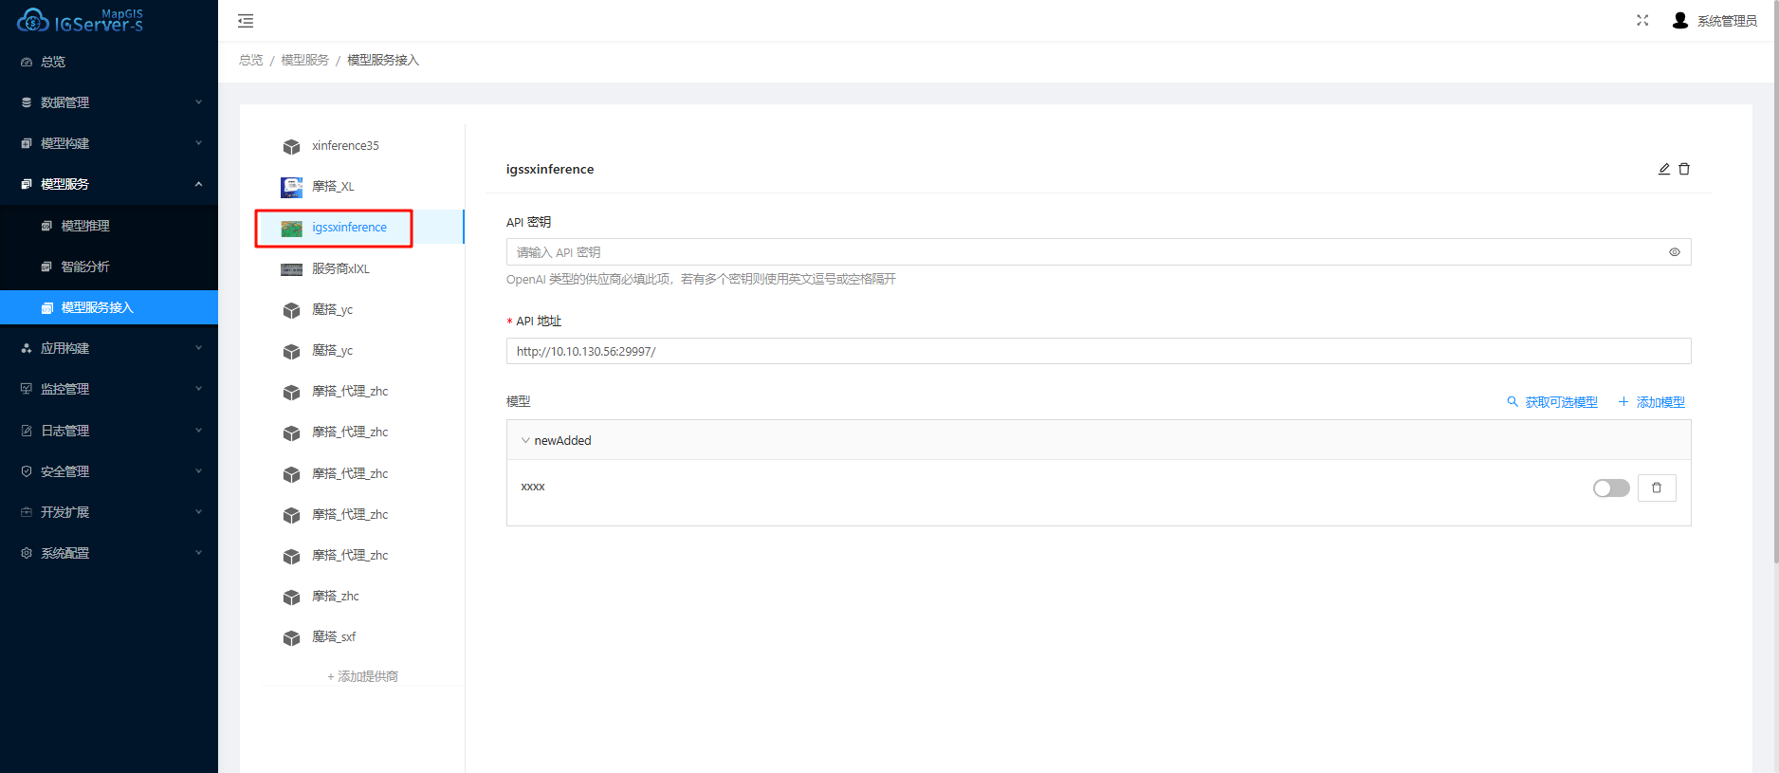Viewport: 1779px width, 773px height.
Task: Click the MapGIS IGServer-S logo
Action: pyautogui.click(x=81, y=21)
